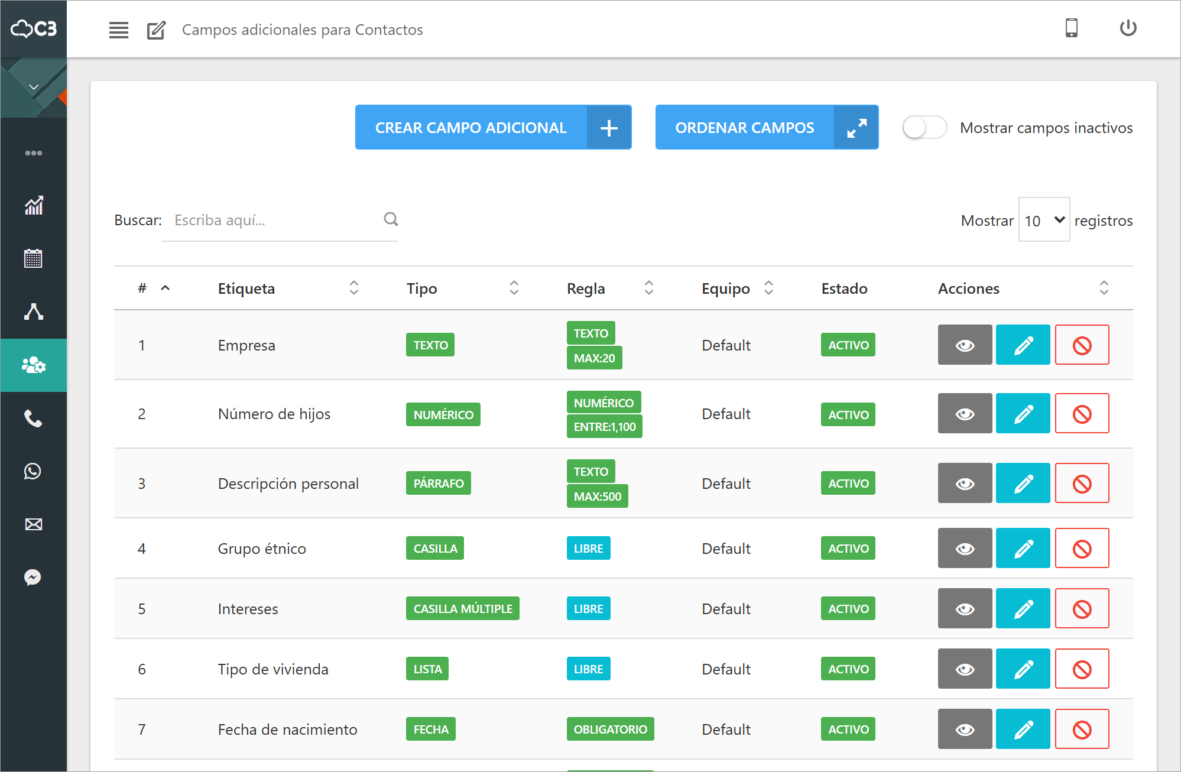View the Intereses field with eye button
1181x772 pixels.
(x=965, y=609)
